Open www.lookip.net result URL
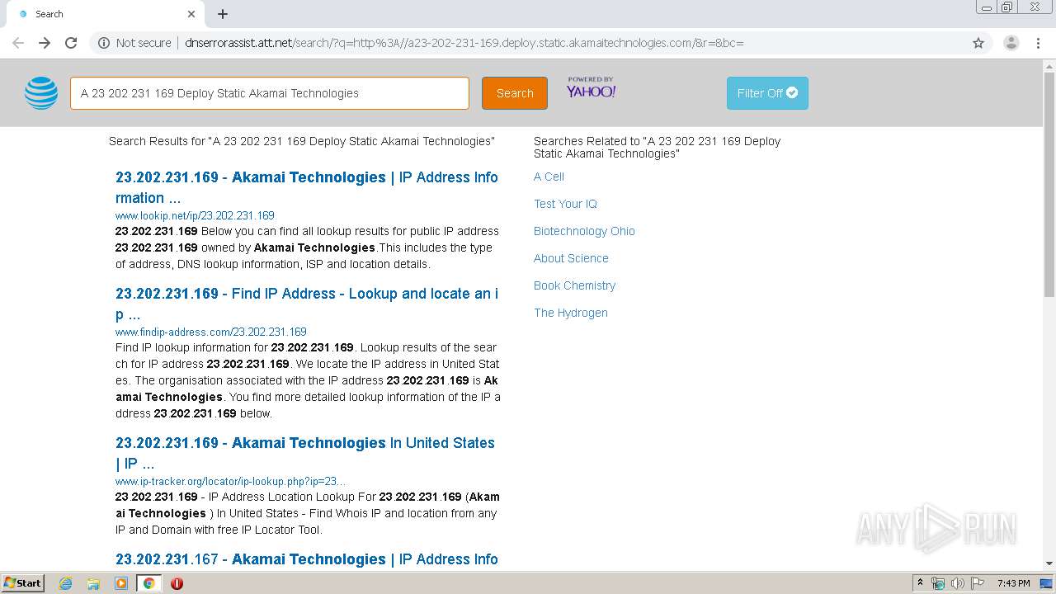Viewport: 1056px width, 594px height. 195,215
